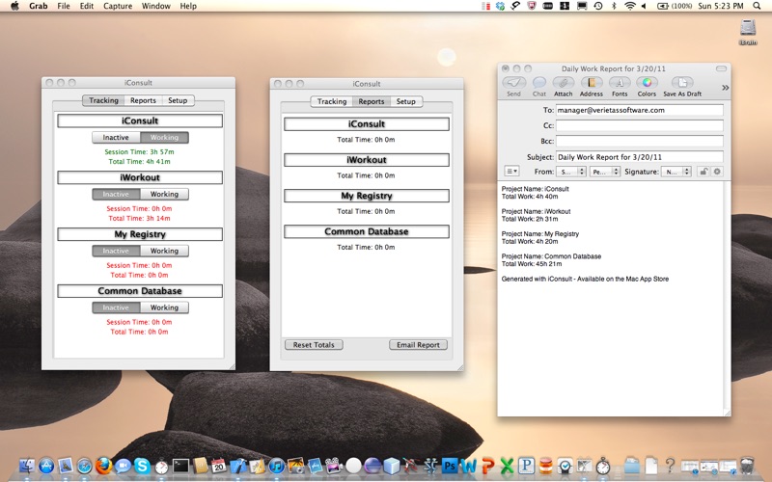The width and height of the screenshot is (772, 482).
Task: Set Common Database project to Working
Action: 164,308
